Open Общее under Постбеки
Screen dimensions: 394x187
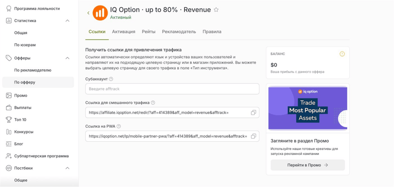21,180
